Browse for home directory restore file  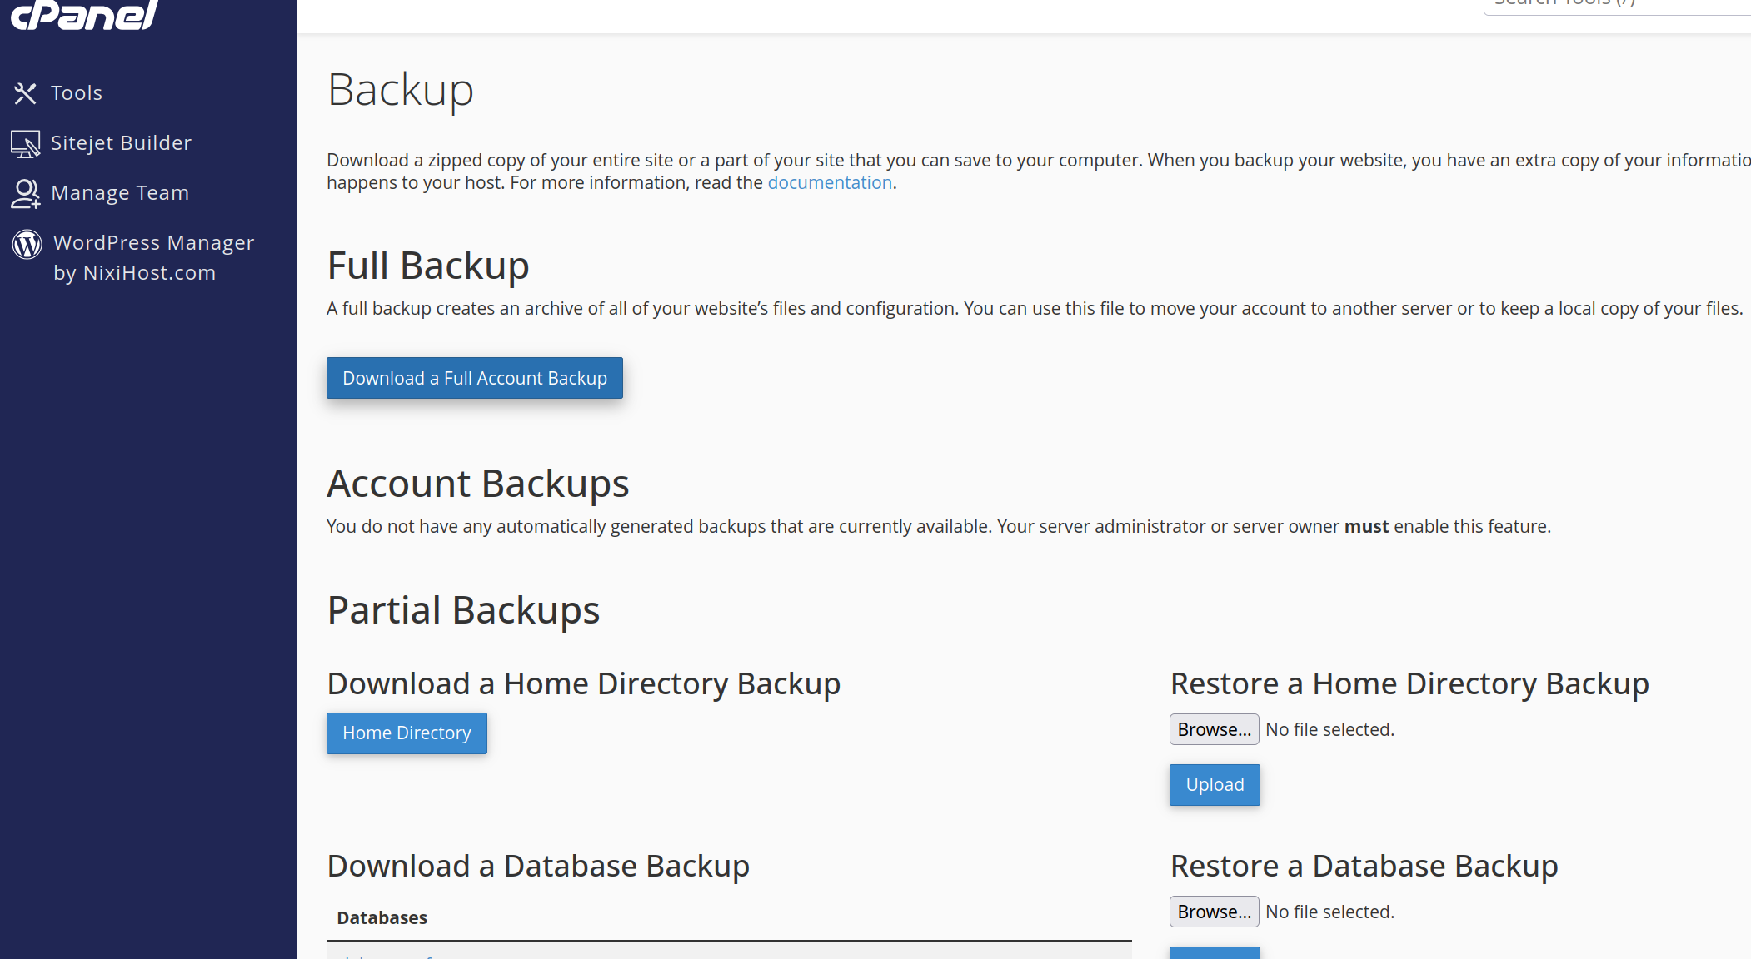[1214, 730]
